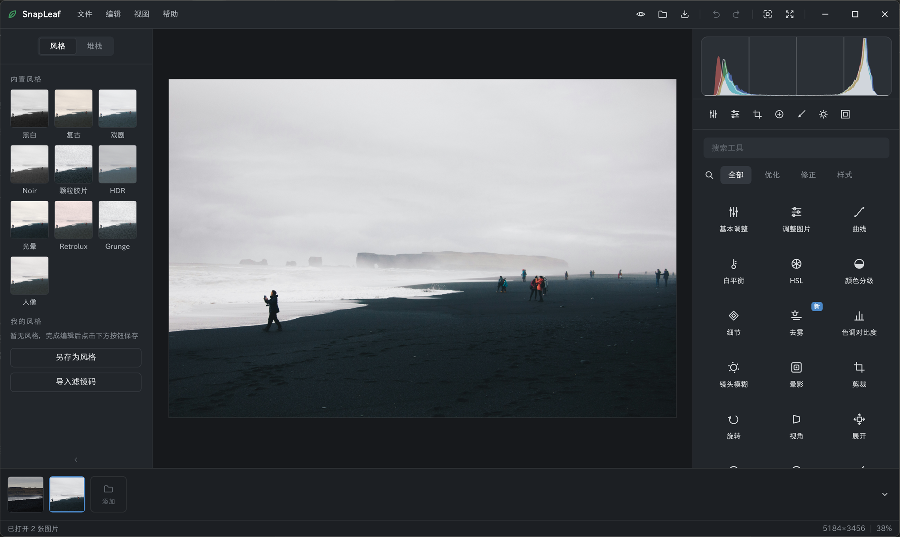The image size is (900, 537).
Task: Open the 镜头模糊 tool
Action: tap(733, 375)
